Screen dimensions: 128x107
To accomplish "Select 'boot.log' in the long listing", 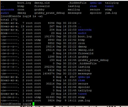I will click(85, 36).
